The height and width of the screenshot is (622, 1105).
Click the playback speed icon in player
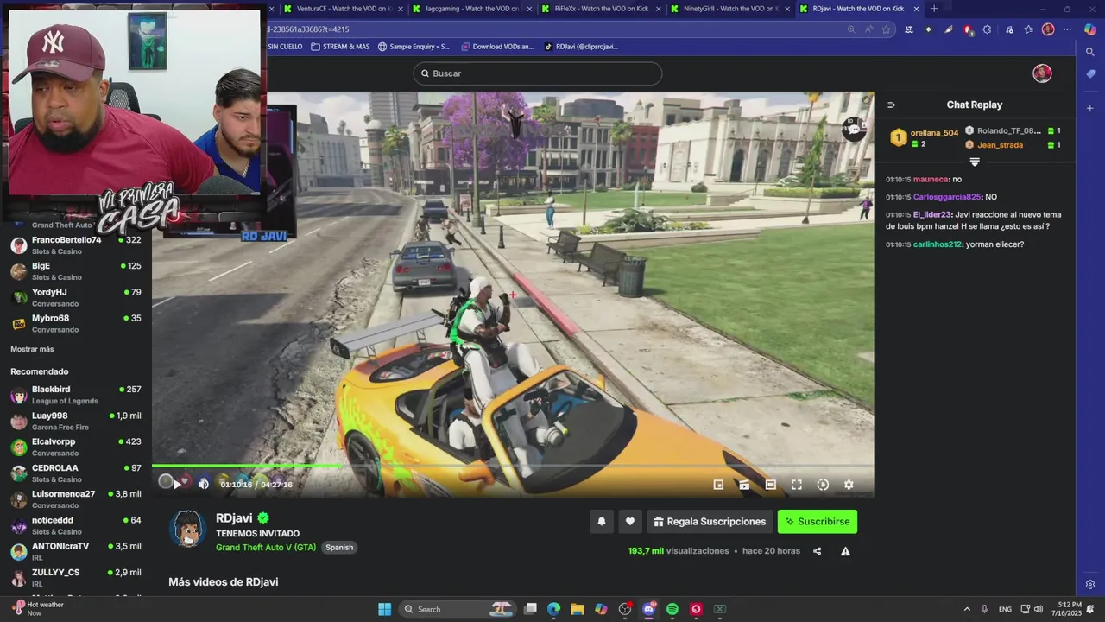[823, 485]
